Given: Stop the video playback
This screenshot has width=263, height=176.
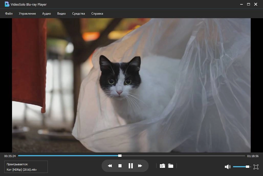Looking at the screenshot, I should click(x=120, y=166).
